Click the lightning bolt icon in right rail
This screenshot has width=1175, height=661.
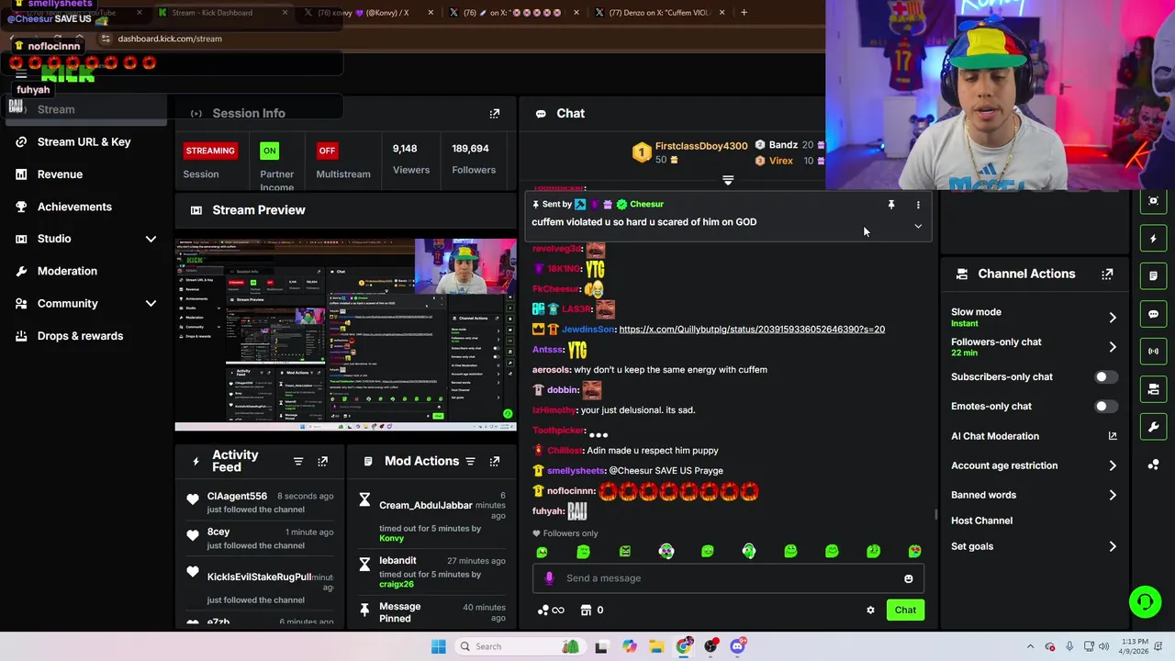[x=1153, y=239]
